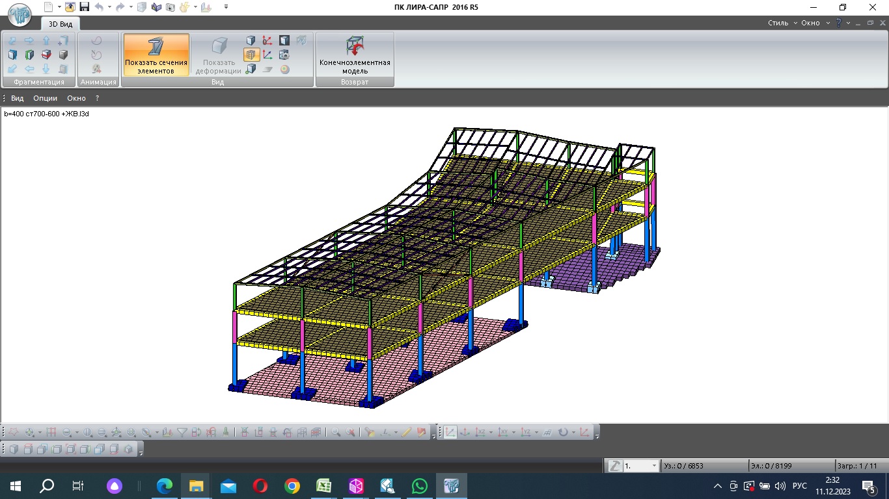Open Microsoft Edge from the taskbar

[x=165, y=486]
